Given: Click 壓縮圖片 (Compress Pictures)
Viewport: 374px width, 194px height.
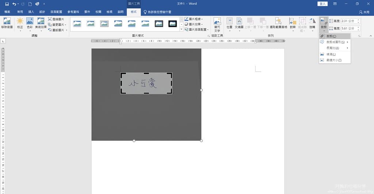Looking at the screenshot, I should [56, 19].
